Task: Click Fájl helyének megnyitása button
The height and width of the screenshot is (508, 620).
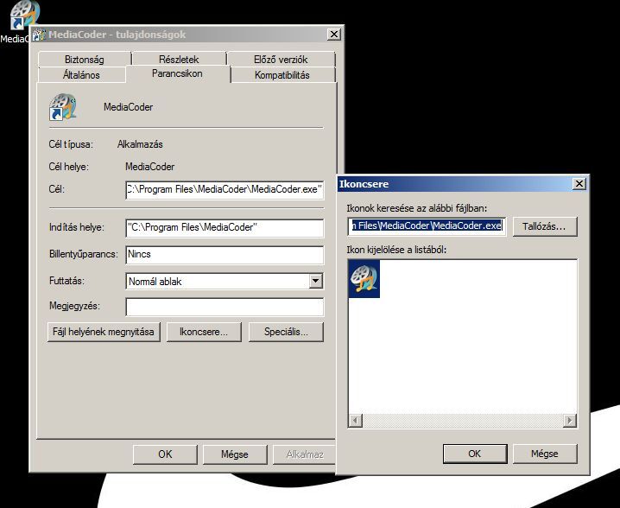Action: pyautogui.click(x=104, y=332)
